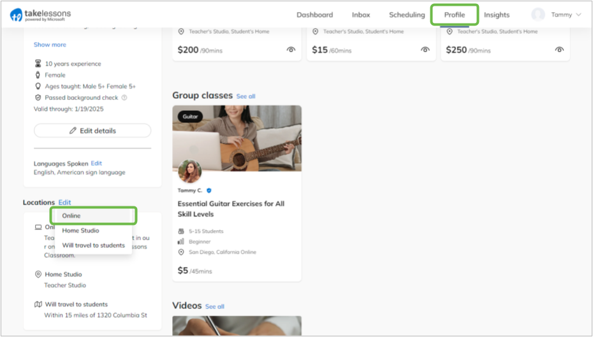Click the Show more link

coord(50,45)
